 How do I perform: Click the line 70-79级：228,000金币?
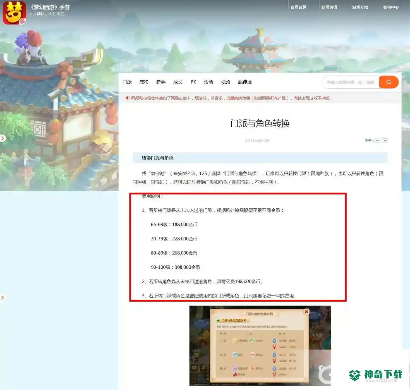(x=174, y=239)
